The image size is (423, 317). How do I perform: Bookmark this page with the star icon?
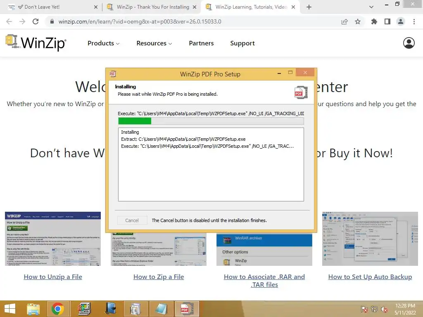pos(358,21)
